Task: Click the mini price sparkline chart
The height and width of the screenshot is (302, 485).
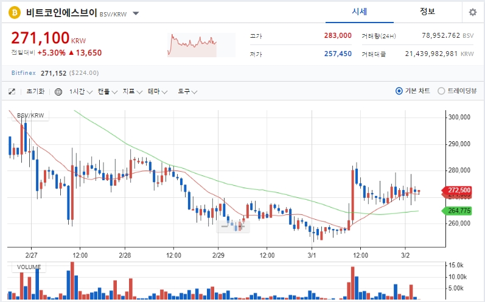Action: tap(201, 45)
